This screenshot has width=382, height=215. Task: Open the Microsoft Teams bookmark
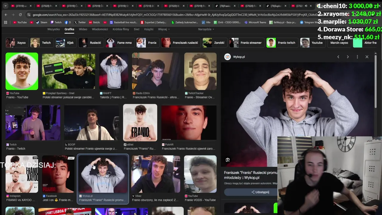(255, 22)
